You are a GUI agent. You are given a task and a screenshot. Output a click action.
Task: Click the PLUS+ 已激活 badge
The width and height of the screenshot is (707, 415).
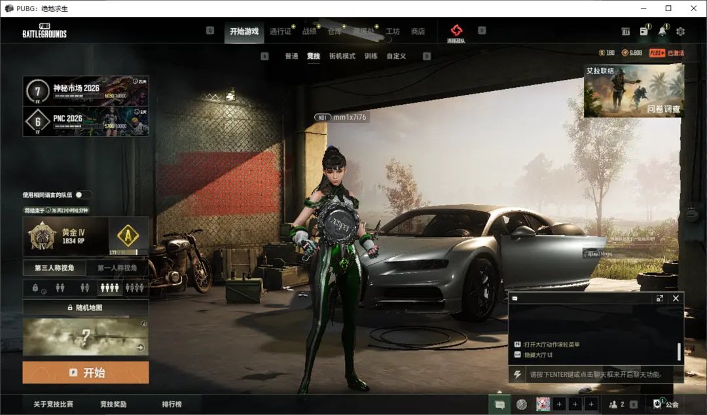667,53
